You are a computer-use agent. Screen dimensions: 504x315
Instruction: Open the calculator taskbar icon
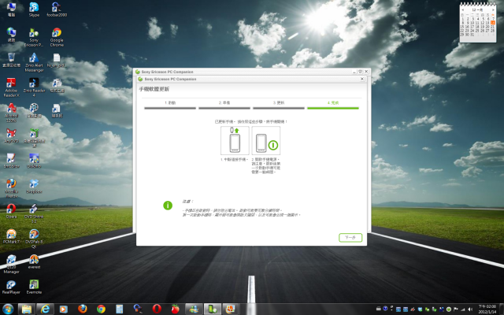tap(119, 309)
